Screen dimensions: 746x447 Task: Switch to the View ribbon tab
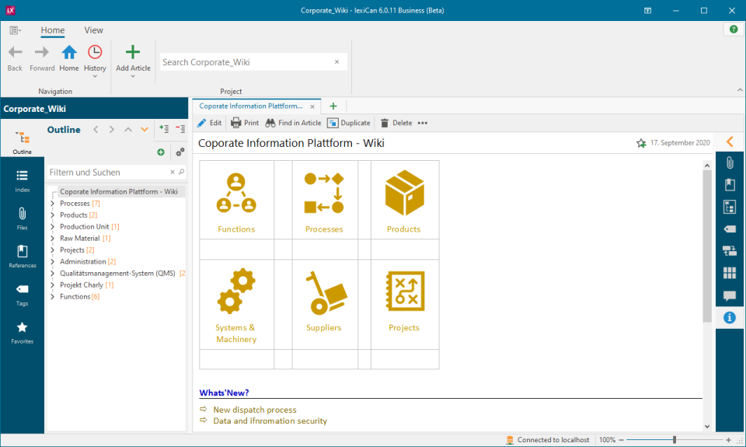(94, 30)
